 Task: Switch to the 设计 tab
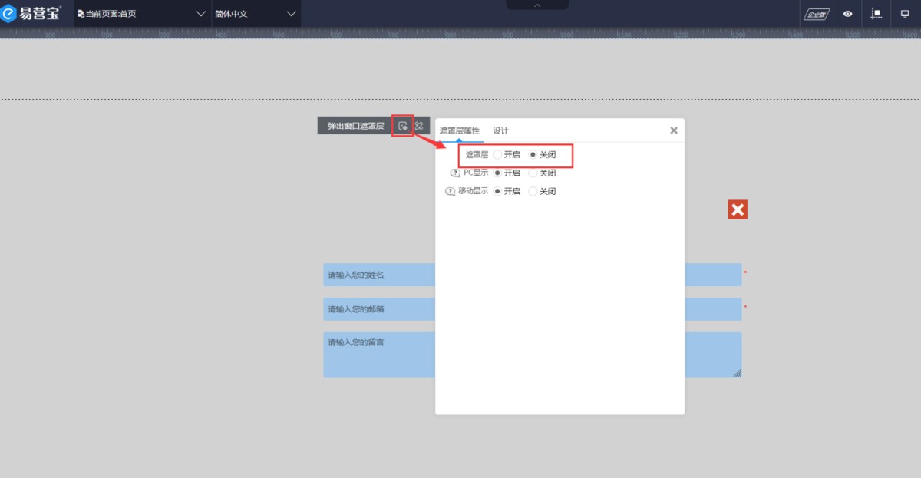click(x=500, y=130)
